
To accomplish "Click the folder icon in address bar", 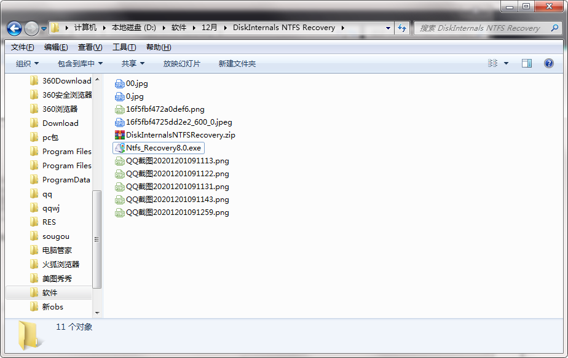I will coord(55,28).
